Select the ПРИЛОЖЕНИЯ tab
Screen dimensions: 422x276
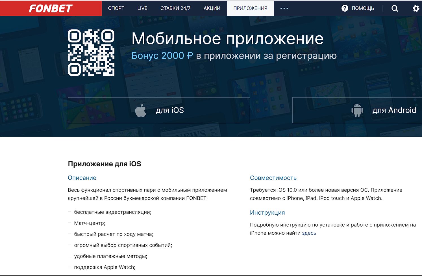click(250, 8)
